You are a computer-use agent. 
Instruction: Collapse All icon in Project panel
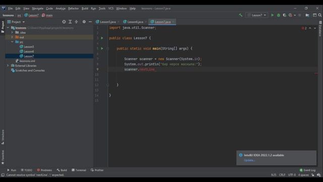(x=76, y=22)
